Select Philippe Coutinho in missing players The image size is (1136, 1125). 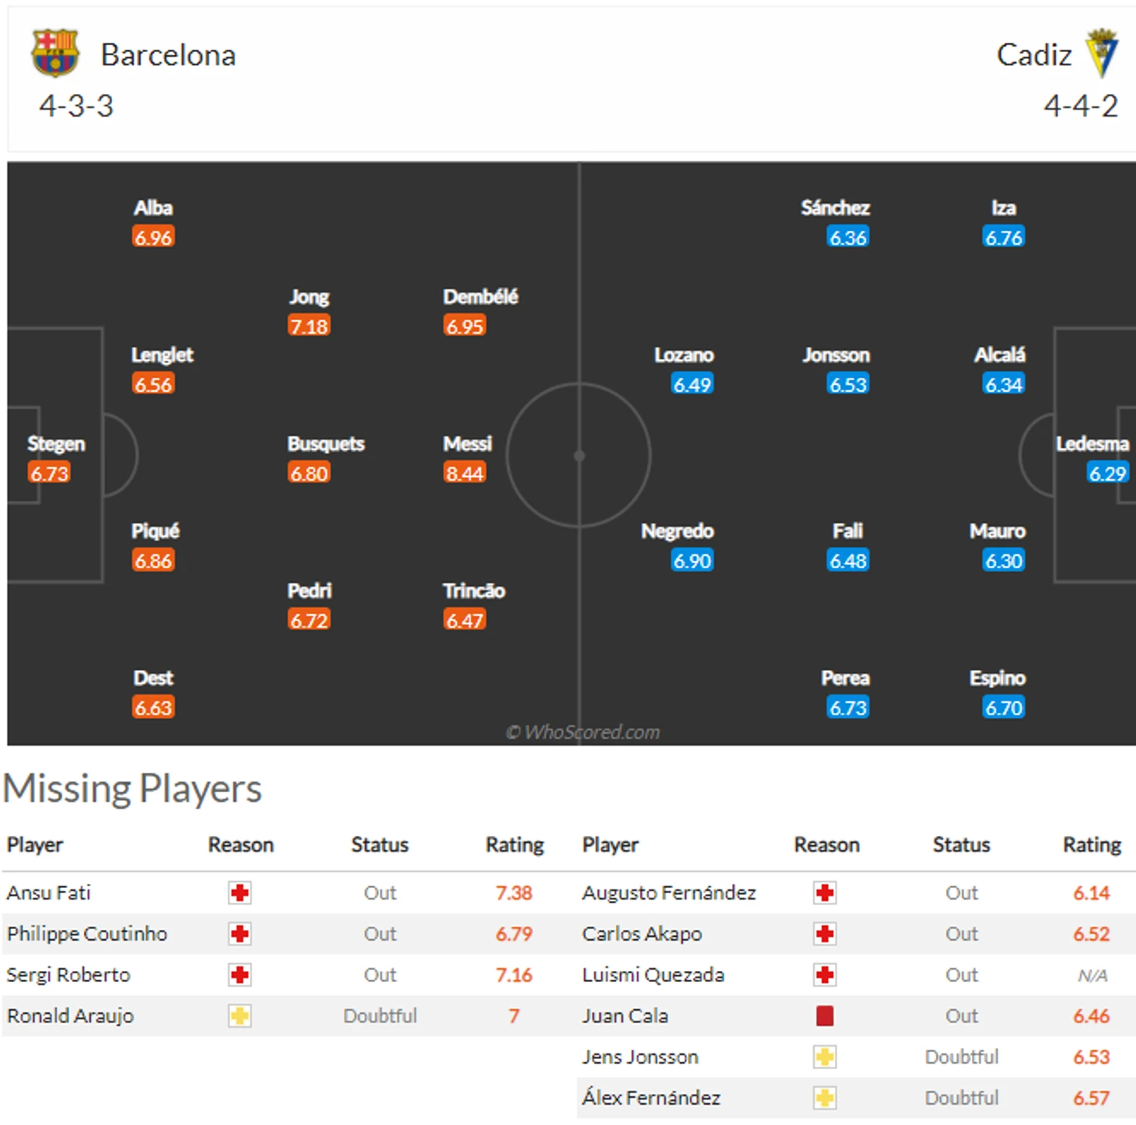point(87,934)
